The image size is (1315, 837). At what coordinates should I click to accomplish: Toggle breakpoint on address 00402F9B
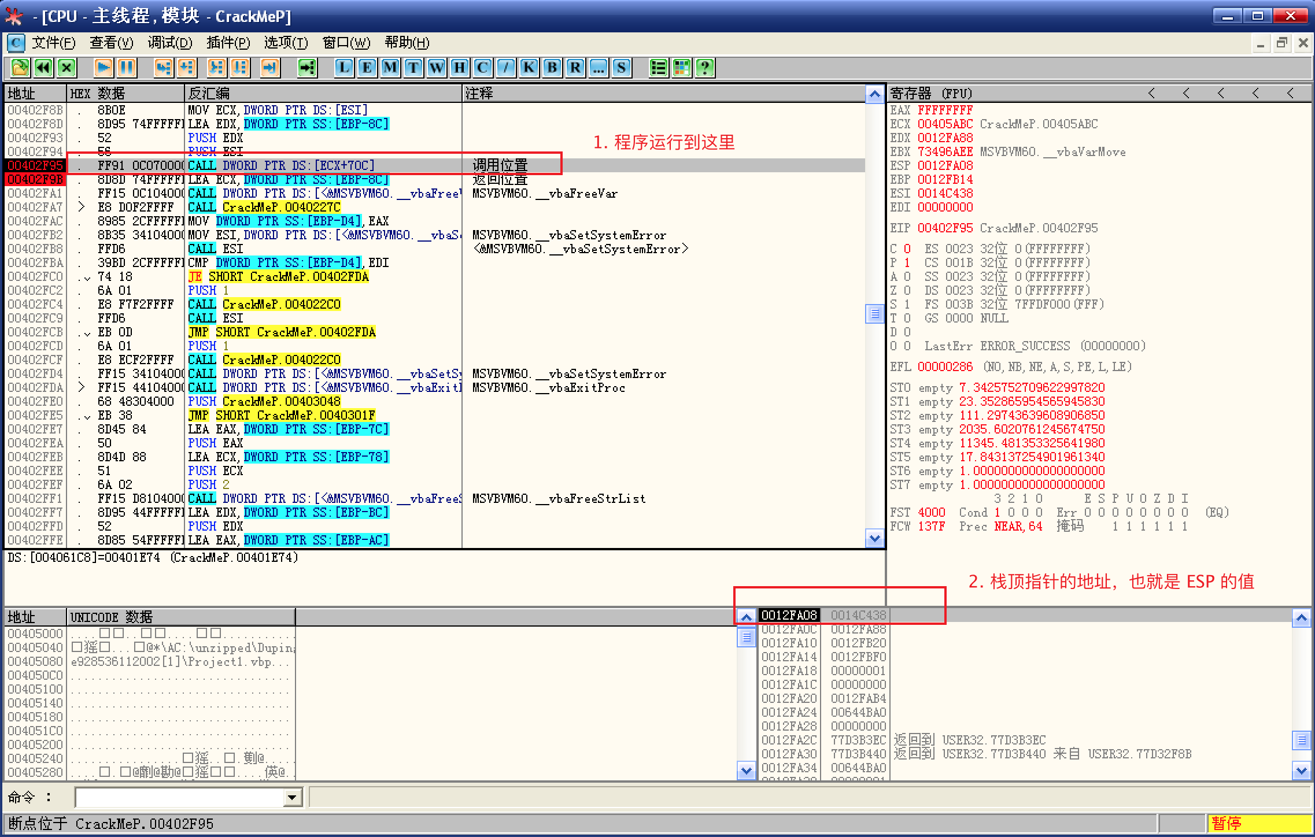(35, 180)
